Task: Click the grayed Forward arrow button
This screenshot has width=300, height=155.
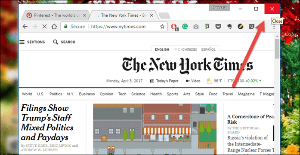Action: [34, 27]
